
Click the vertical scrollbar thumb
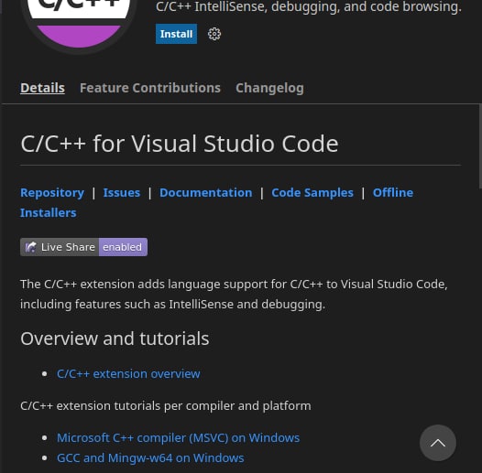[480, 146]
